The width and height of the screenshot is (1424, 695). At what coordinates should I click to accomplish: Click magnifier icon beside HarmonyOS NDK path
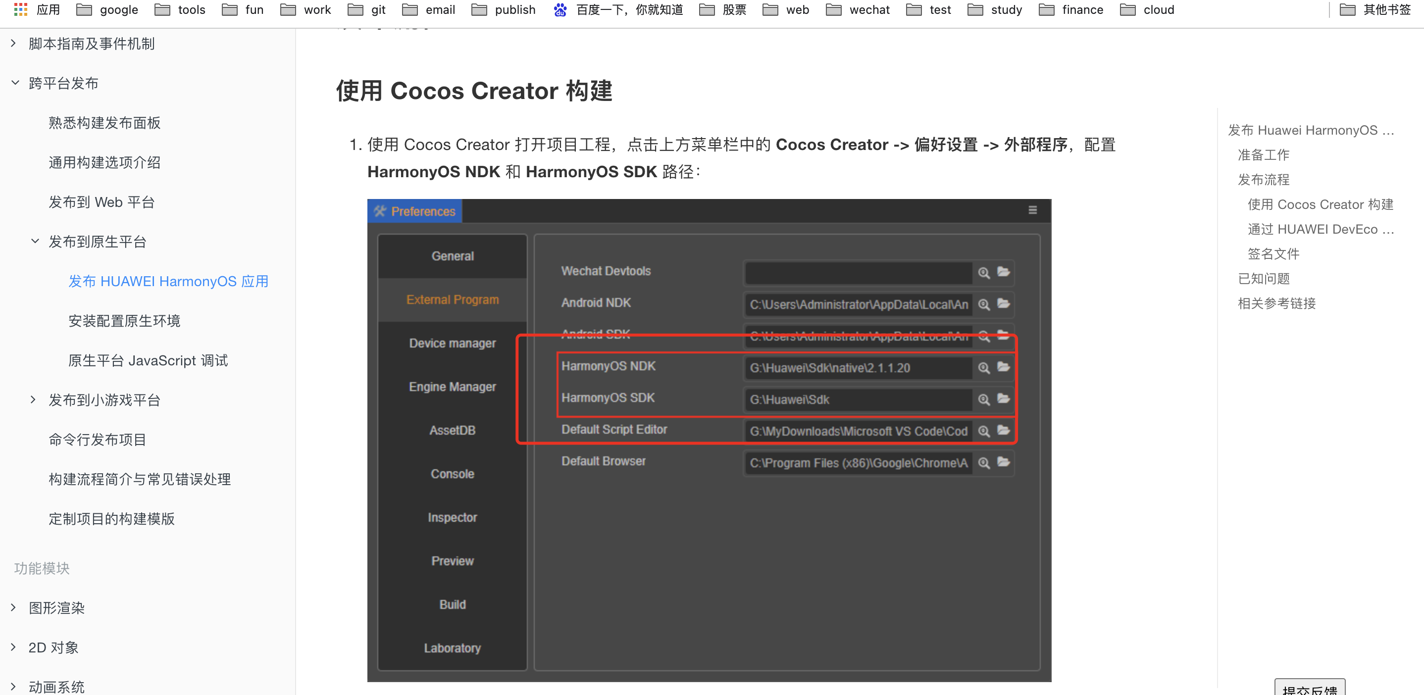[983, 367]
